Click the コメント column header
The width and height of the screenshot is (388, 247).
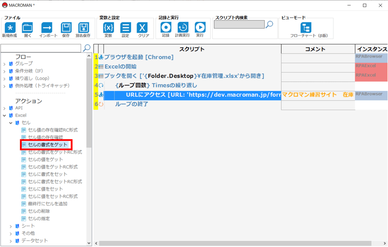point(318,49)
